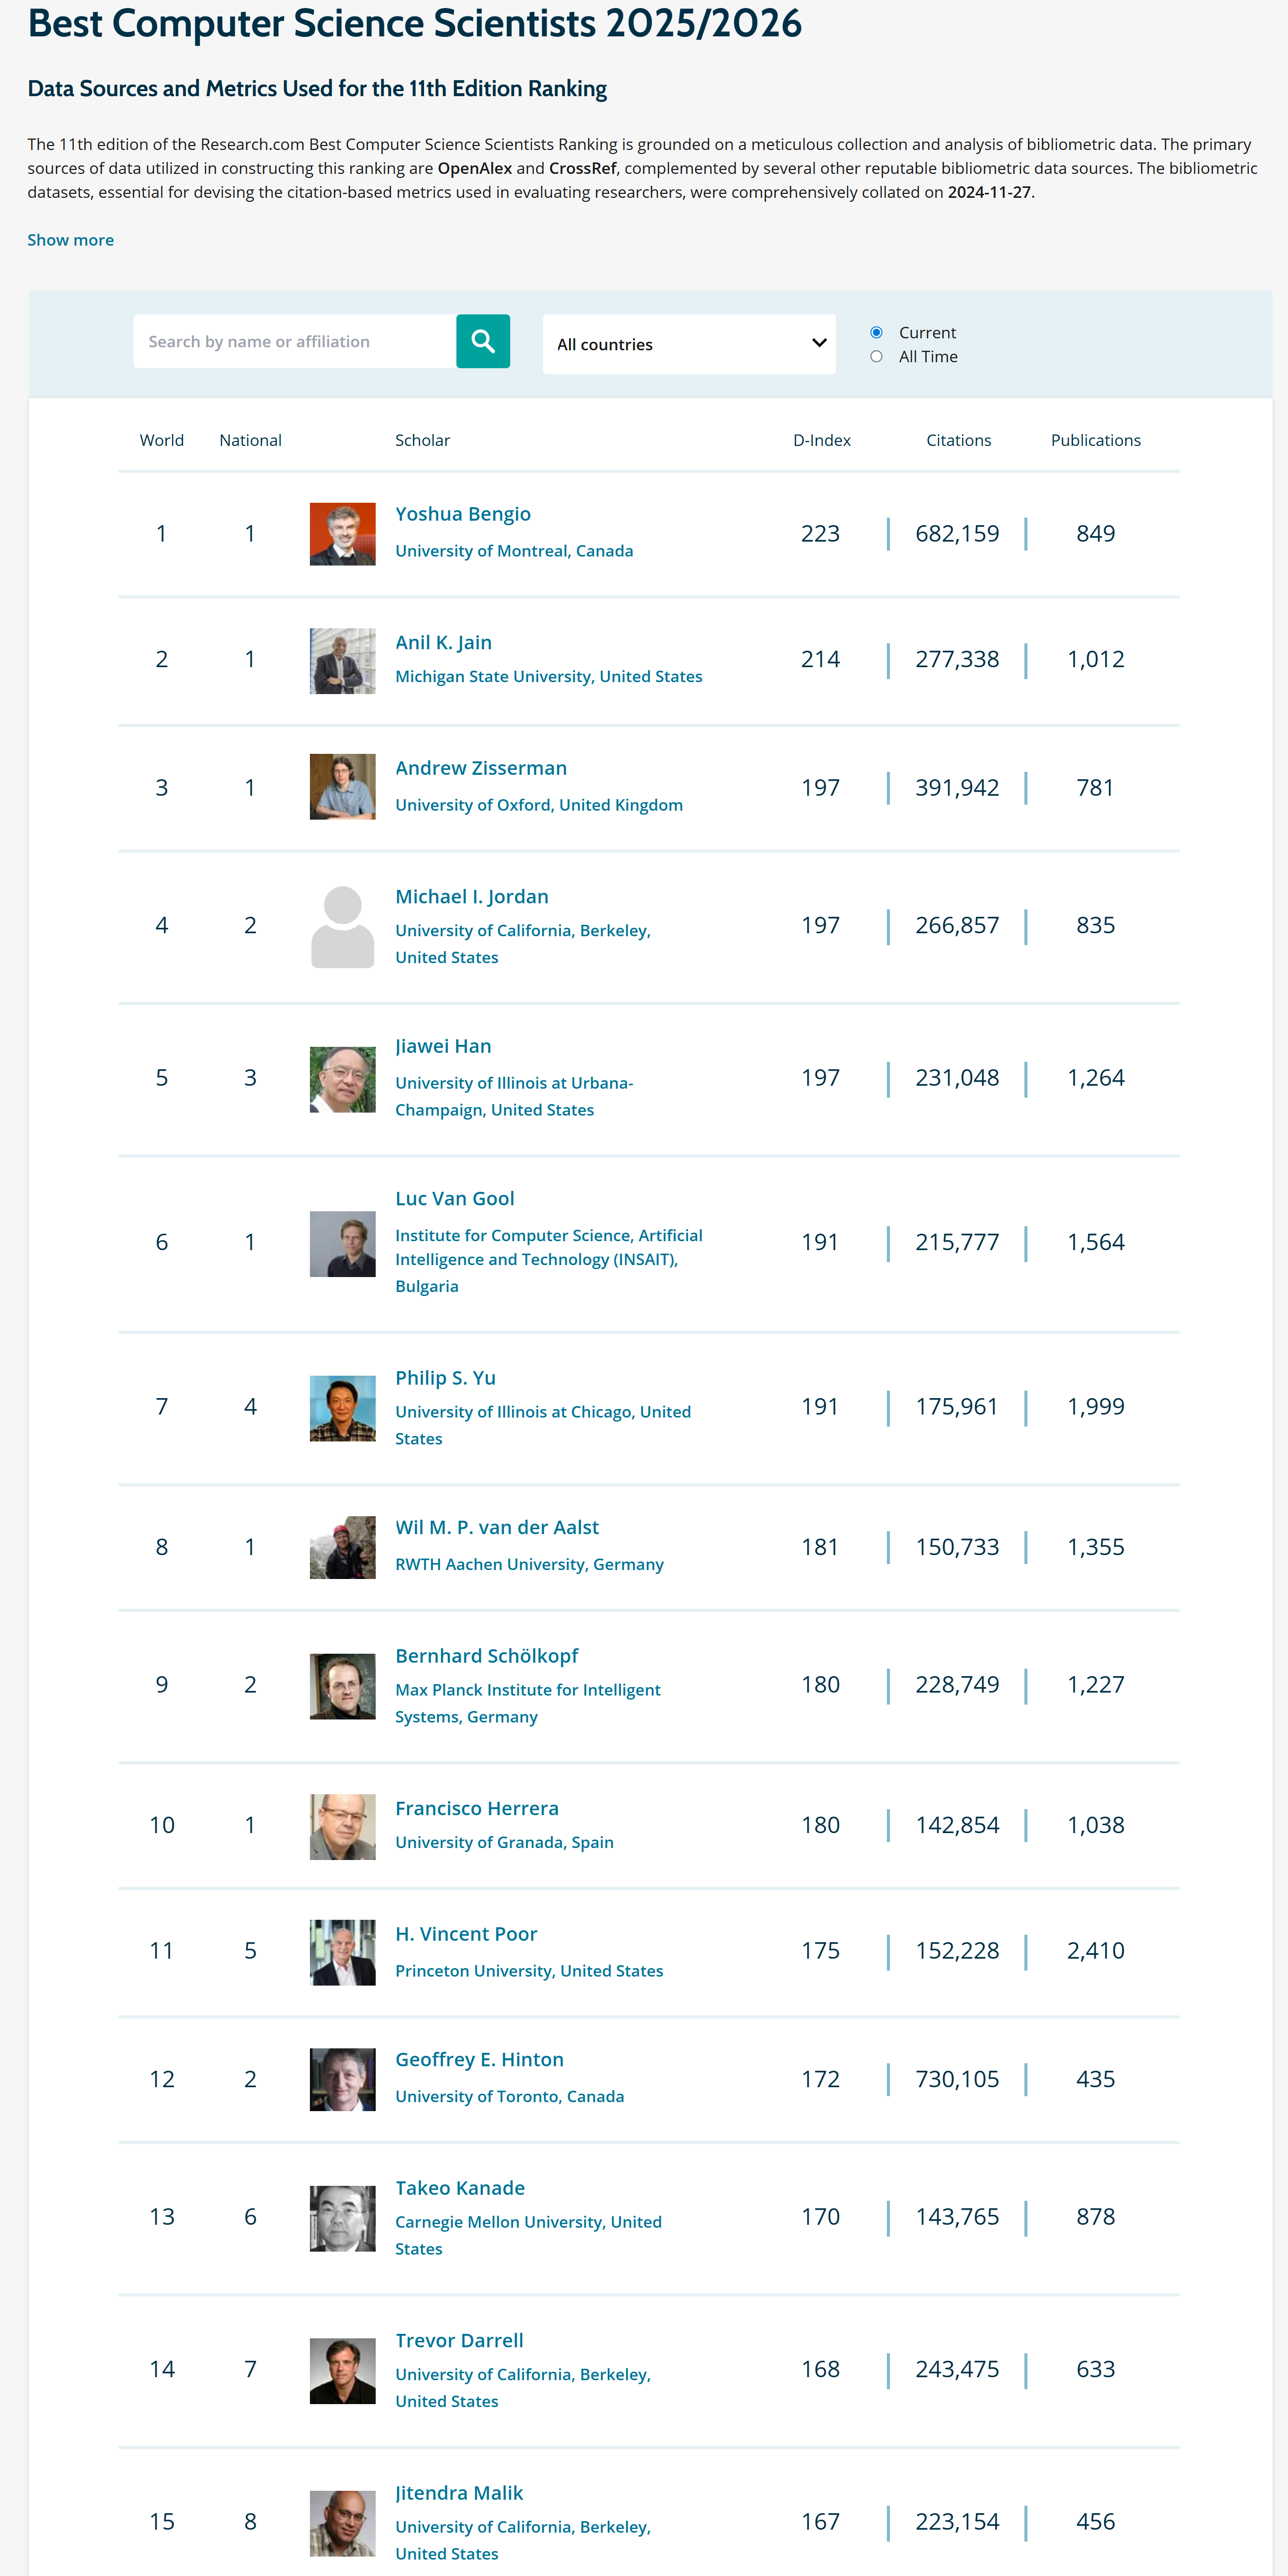The height and width of the screenshot is (2576, 1288).
Task: Open Jitendra Malik's profile link
Action: (x=458, y=2492)
